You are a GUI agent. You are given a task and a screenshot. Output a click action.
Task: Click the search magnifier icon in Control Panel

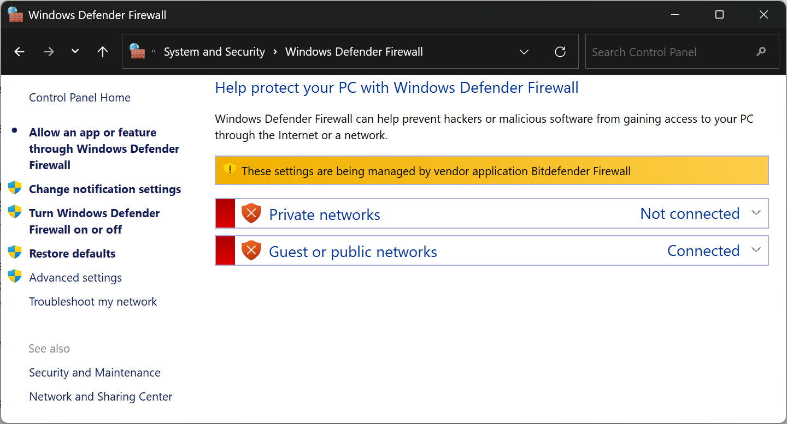pos(761,51)
